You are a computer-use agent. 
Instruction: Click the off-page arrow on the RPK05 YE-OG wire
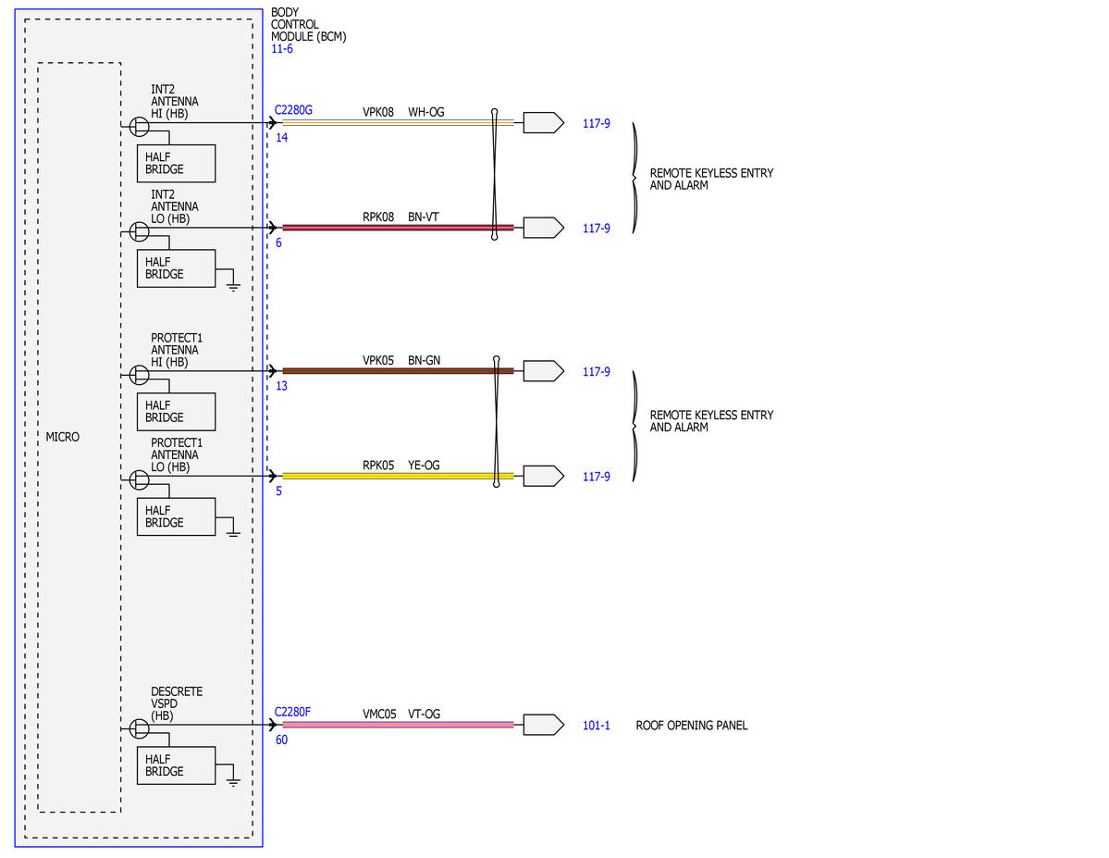(543, 476)
